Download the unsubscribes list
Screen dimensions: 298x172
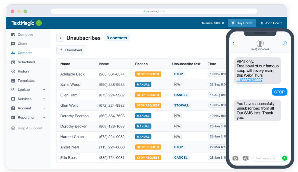point(71,50)
